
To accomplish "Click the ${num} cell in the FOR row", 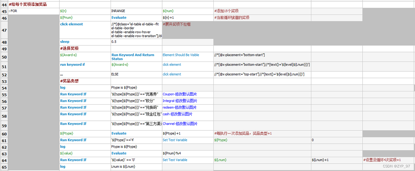I will point(188,11).
